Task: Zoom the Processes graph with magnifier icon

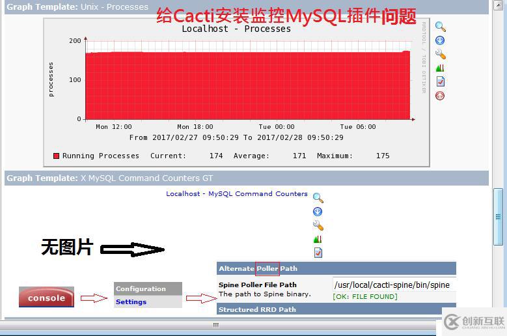Action: (x=440, y=27)
